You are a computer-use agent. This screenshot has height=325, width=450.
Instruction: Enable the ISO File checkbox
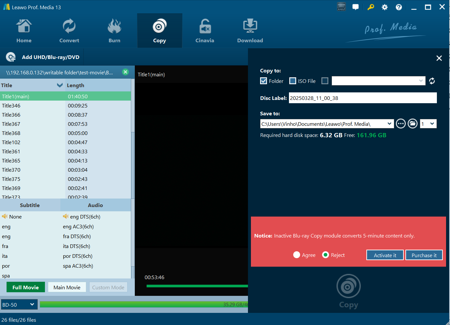(x=293, y=81)
